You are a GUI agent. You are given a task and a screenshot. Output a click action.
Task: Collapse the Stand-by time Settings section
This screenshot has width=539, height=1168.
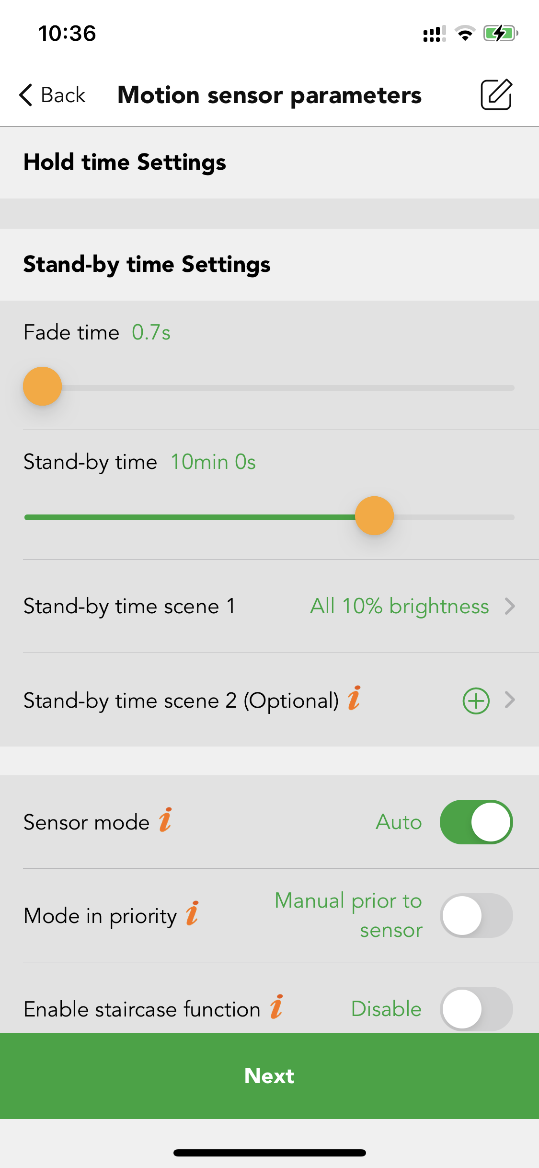point(269,265)
